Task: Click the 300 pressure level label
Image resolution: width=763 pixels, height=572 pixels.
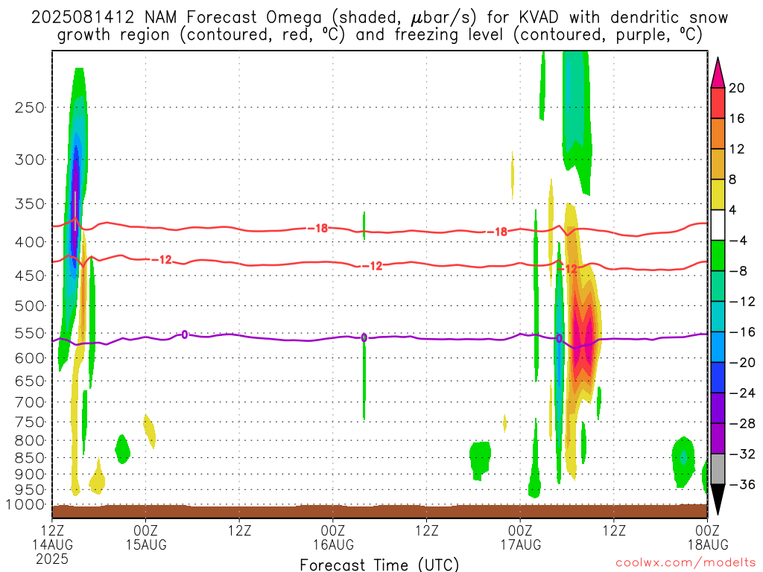Action: [x=30, y=159]
